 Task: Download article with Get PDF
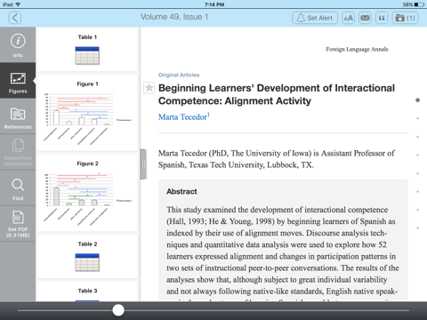pos(18,224)
